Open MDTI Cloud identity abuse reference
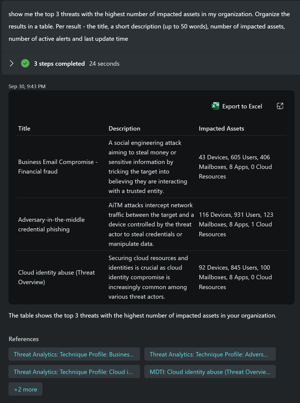 (x=210, y=372)
